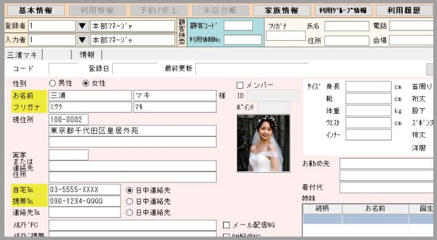Click the 顧客コード input field
This screenshot has width=437, height=240.
239,26
